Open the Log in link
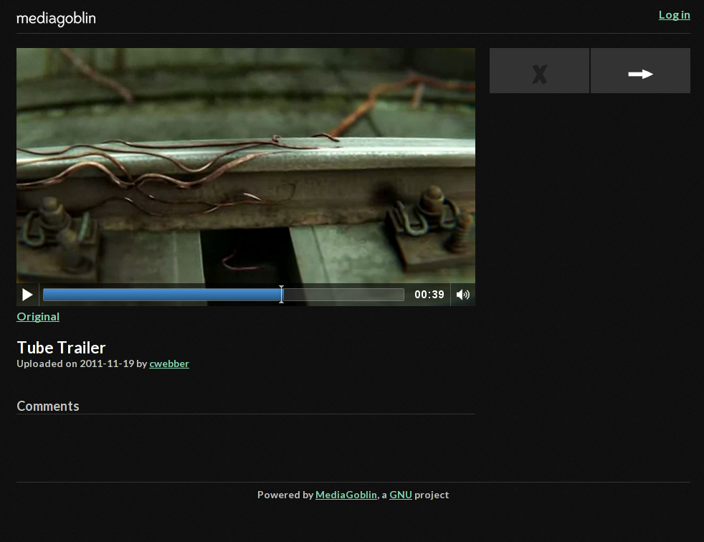This screenshot has width=704, height=542. [674, 15]
